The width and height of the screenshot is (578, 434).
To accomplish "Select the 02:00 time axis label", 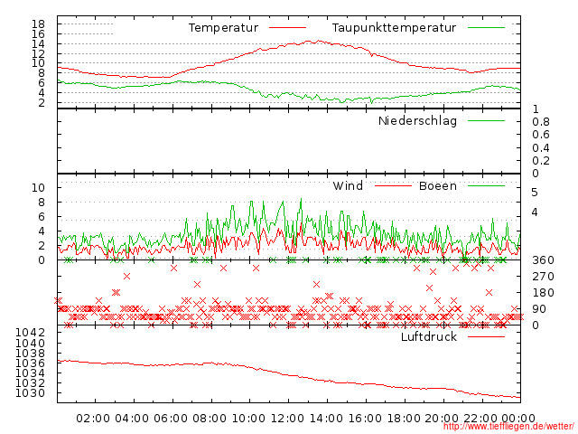I will click(93, 419).
